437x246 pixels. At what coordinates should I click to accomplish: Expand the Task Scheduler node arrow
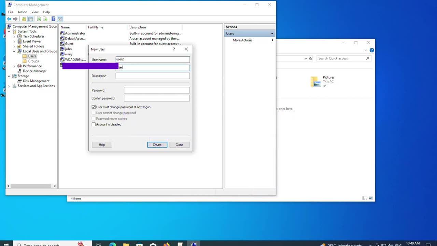[x=14, y=36]
